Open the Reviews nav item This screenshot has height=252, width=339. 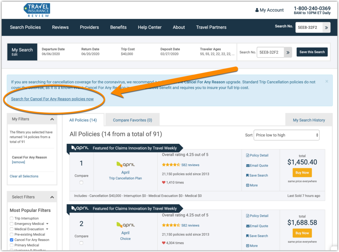(60, 27)
